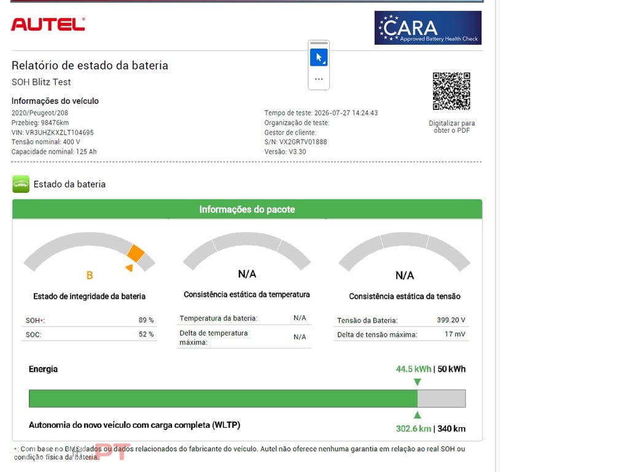Click 'Consistência estática da tensão' label
629x472 pixels.
click(405, 296)
